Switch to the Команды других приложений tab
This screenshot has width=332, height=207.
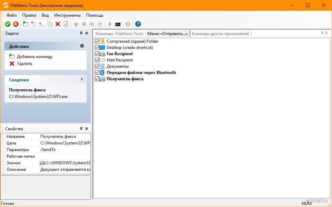pos(220,34)
